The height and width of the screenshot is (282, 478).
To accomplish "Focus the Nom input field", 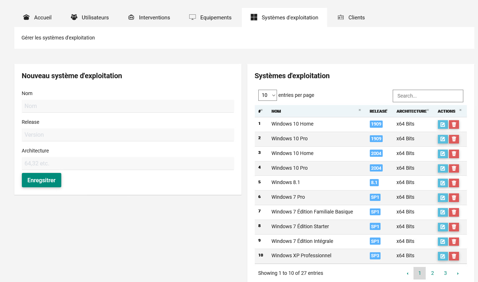I will (128, 106).
